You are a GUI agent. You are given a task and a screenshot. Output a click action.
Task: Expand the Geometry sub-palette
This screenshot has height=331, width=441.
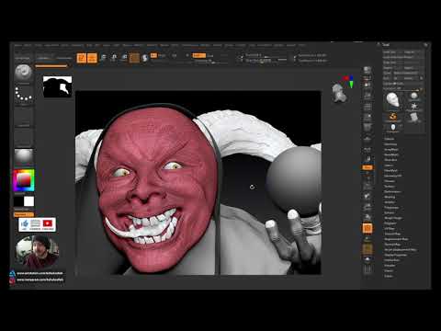pos(390,144)
